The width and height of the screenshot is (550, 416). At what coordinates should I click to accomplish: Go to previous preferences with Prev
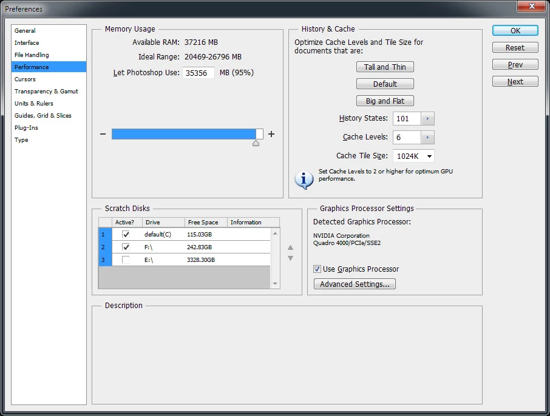pyautogui.click(x=515, y=64)
